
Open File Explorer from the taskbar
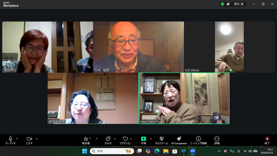coord(166,151)
